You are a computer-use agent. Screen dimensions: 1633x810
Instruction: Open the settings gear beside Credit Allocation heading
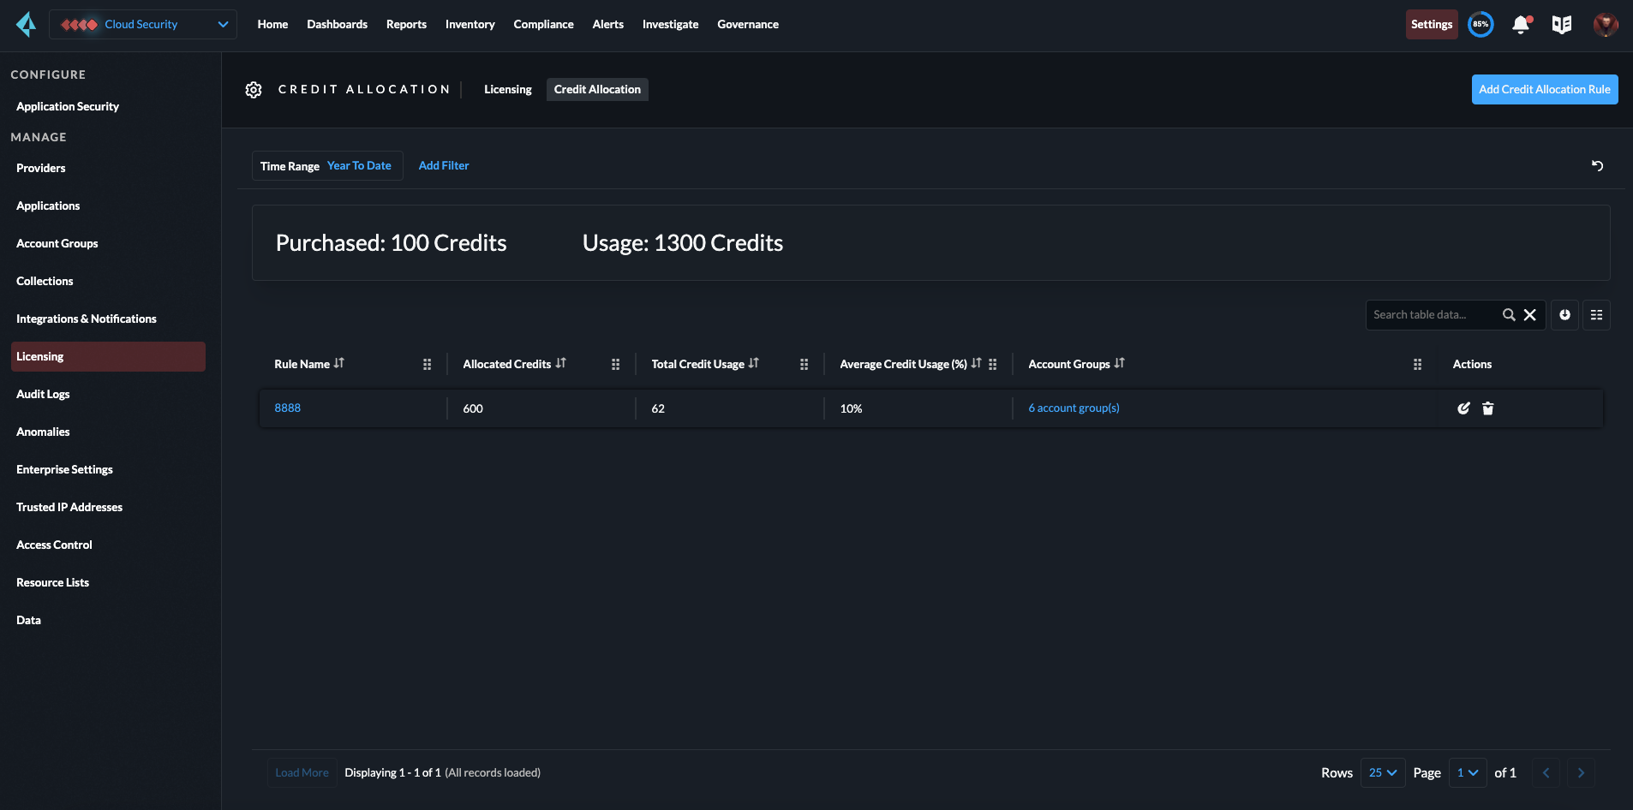(x=254, y=89)
